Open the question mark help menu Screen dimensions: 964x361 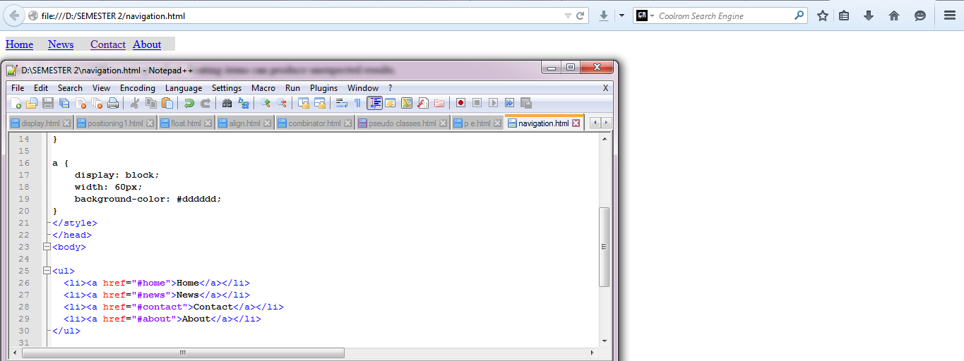390,88
